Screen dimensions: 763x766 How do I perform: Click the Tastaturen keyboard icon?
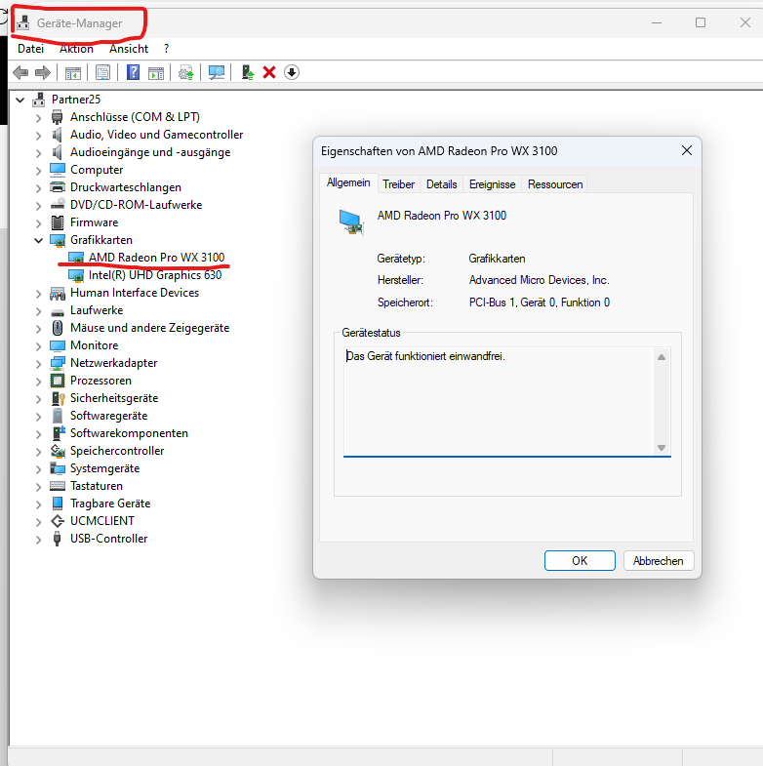[58, 486]
